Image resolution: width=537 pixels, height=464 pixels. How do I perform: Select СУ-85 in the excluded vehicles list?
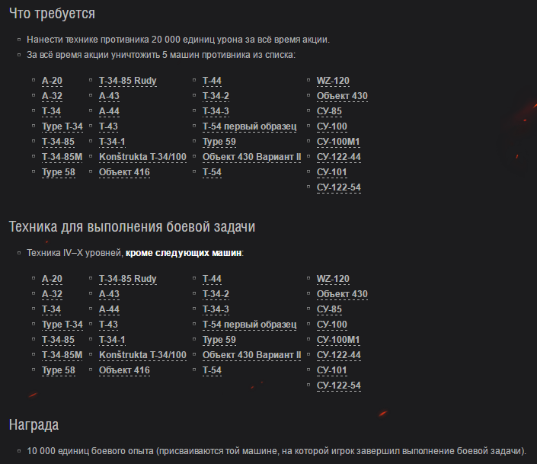coord(330,309)
